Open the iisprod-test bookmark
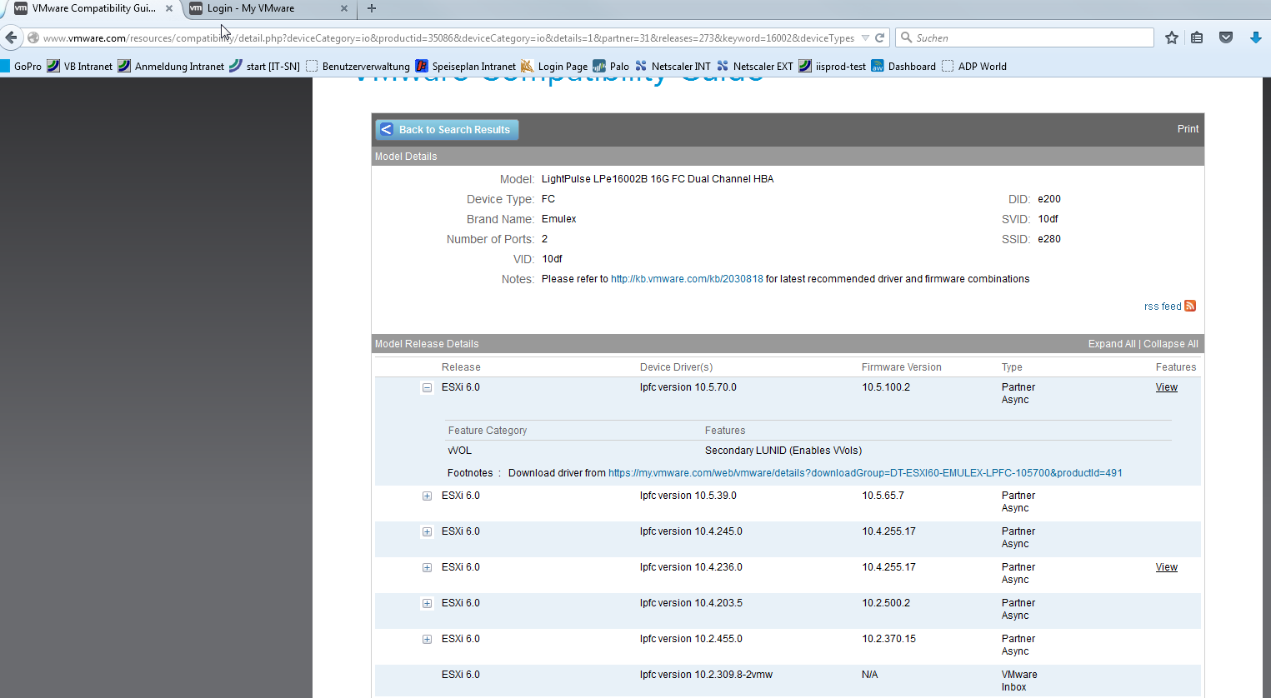 (x=832, y=66)
